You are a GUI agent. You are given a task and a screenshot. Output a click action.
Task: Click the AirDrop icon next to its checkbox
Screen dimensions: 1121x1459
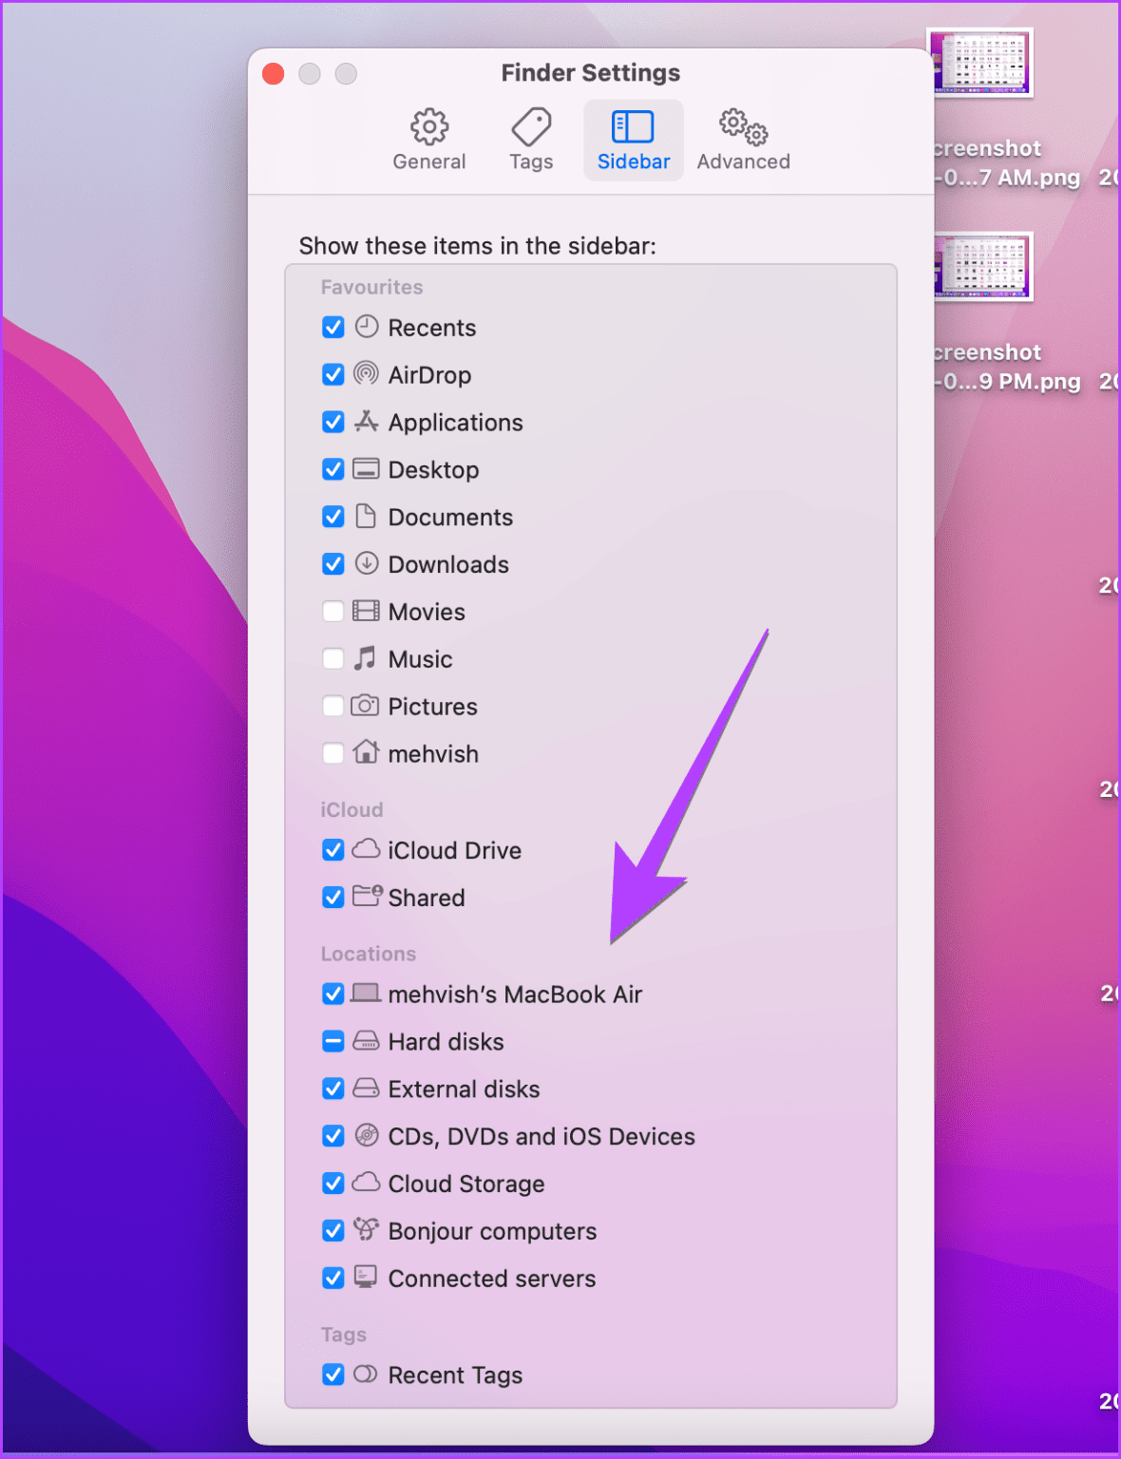[x=366, y=374]
